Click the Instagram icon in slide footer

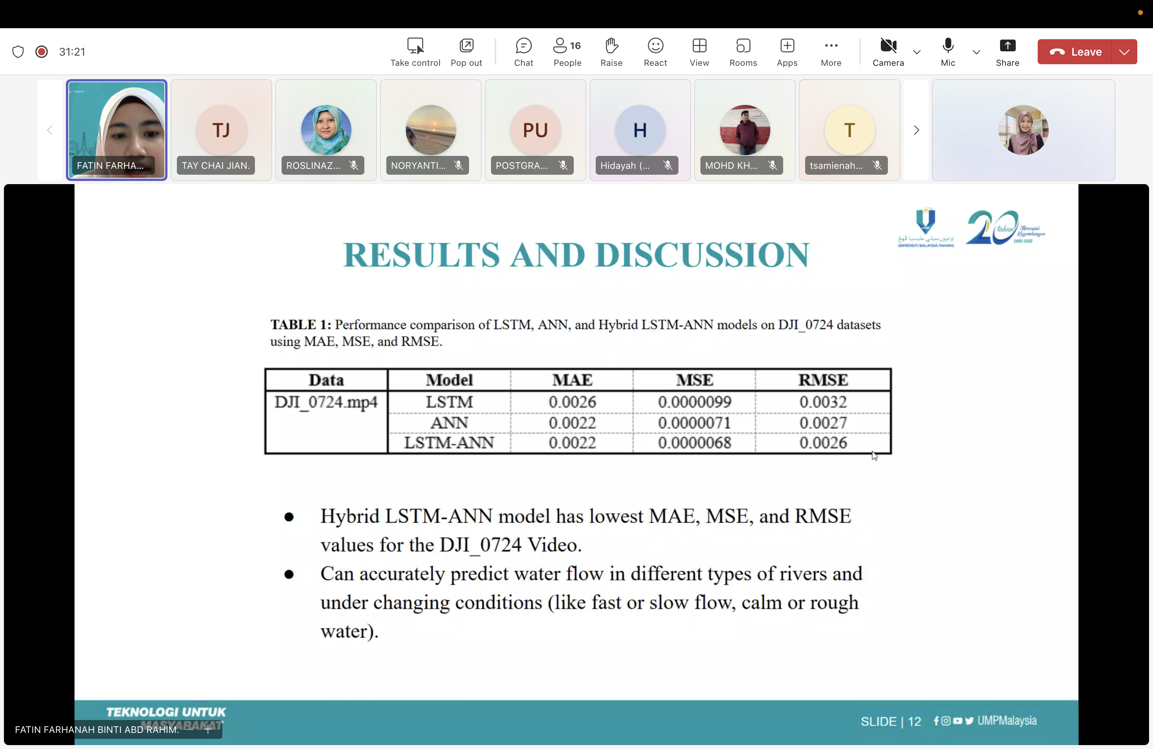point(946,721)
